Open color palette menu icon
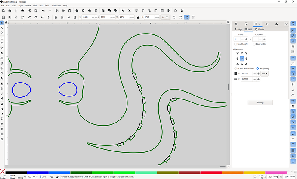The width and height of the screenshot is (297, 179). click(x=295, y=172)
